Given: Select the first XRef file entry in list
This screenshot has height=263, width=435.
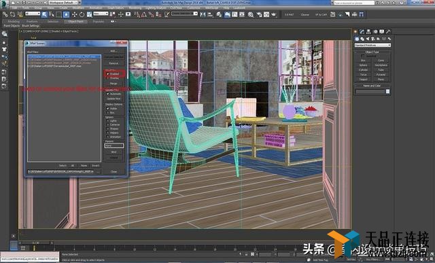Looking at the screenshot, I should pos(64,56).
